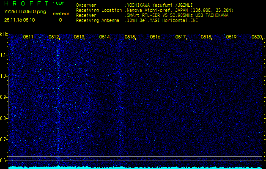Screen dimensions: 266x169
Task: Click the version label 1.0.0f
Action: click(x=58, y=3)
